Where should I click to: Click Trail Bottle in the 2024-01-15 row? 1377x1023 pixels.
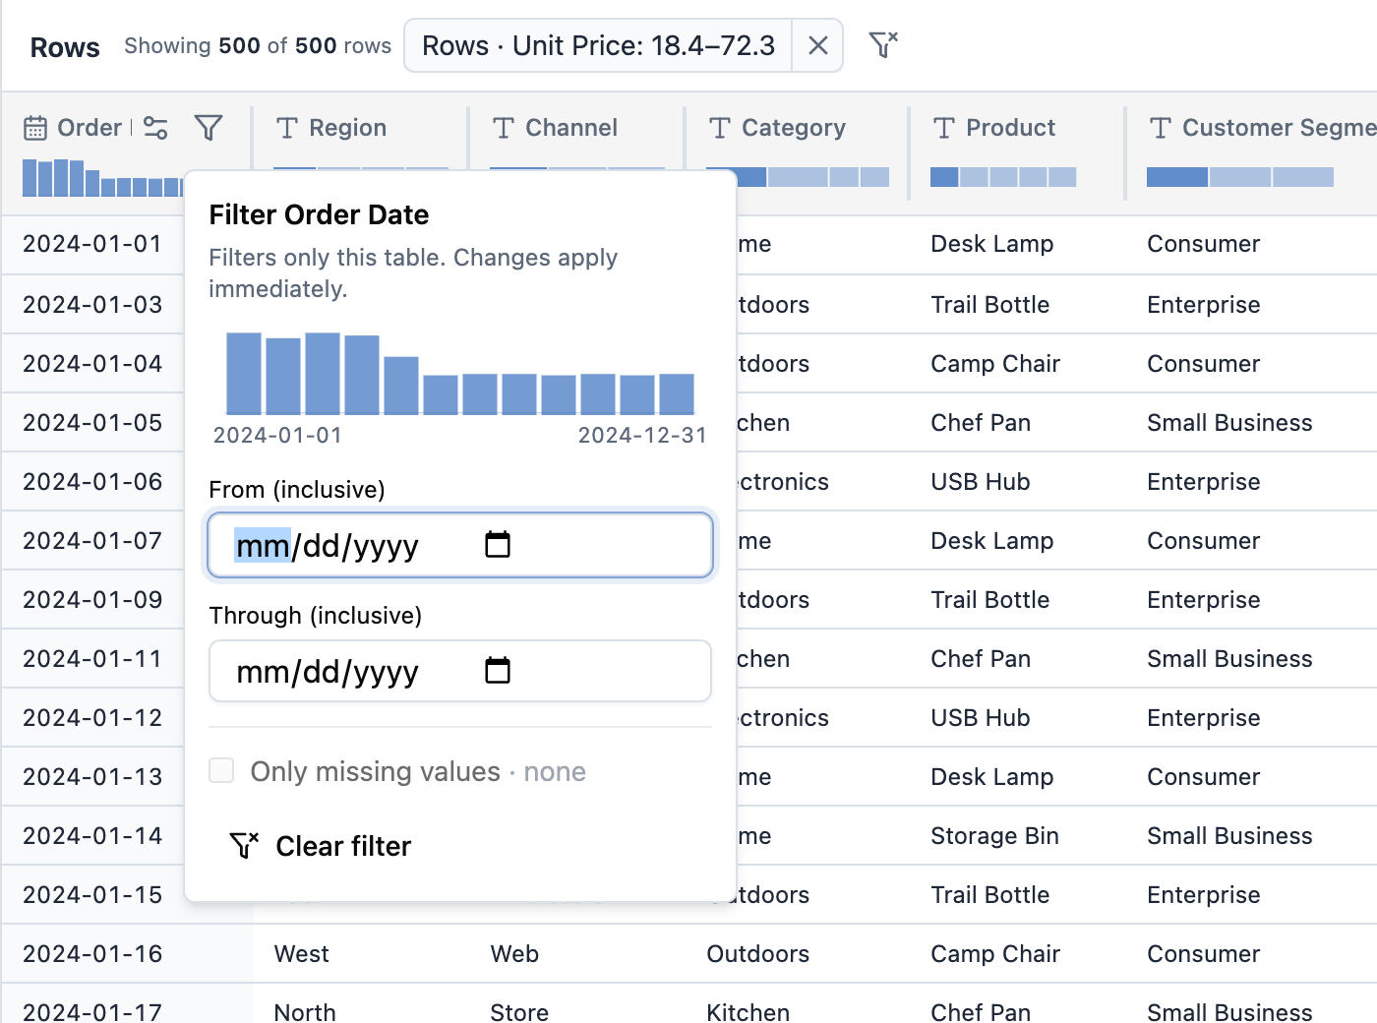click(990, 895)
